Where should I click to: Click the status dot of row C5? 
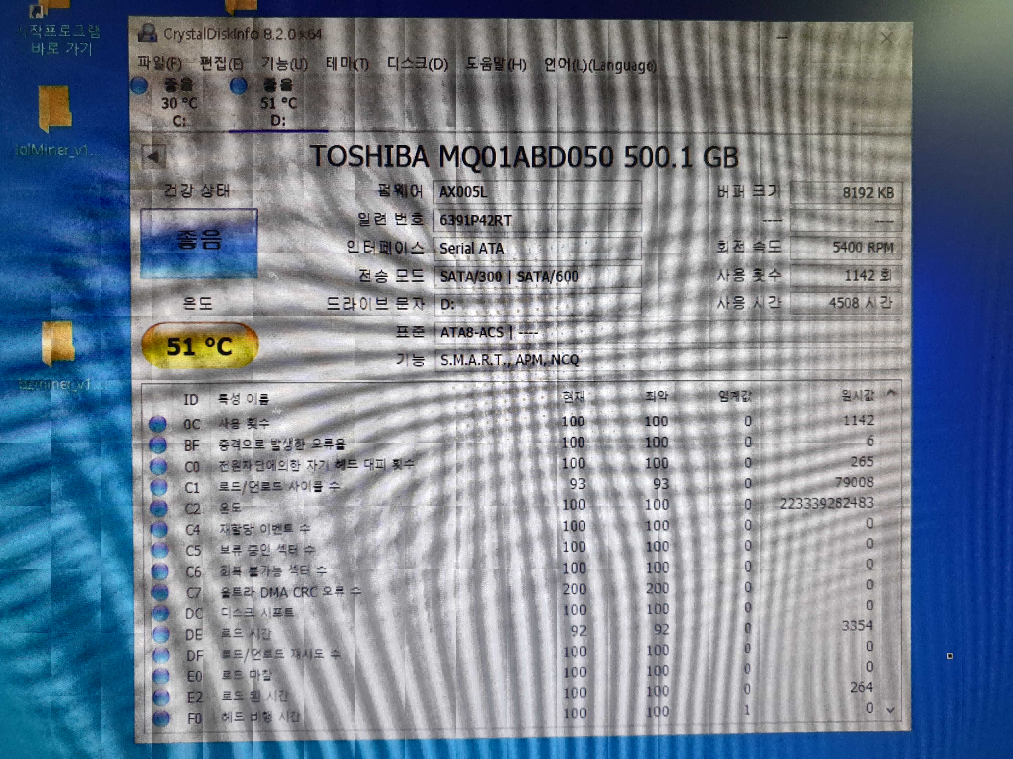159,550
